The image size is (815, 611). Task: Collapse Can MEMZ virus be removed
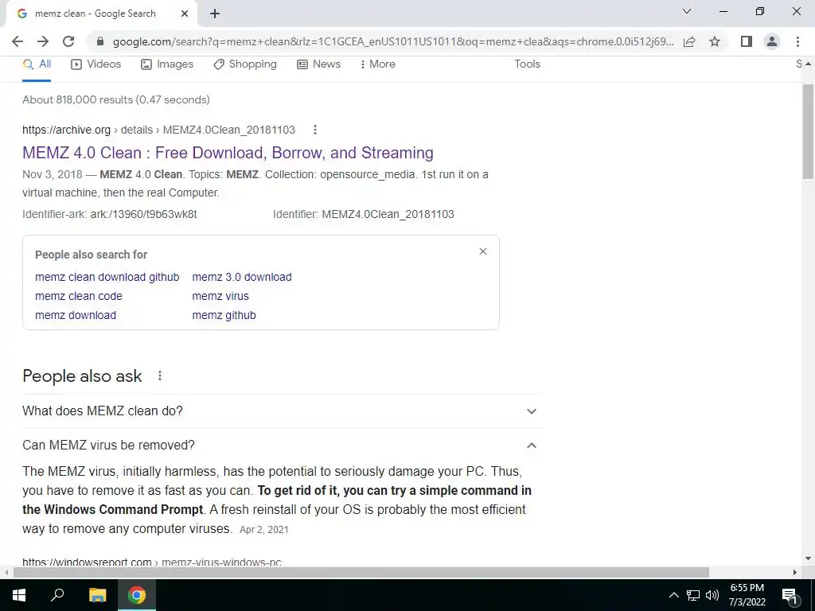282,446
